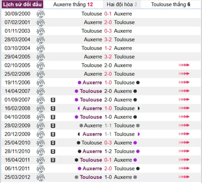The height and width of the screenshot is (183, 202).
Task: Click pink arrows for 28/02/2009 match
Action: coord(184,125)
